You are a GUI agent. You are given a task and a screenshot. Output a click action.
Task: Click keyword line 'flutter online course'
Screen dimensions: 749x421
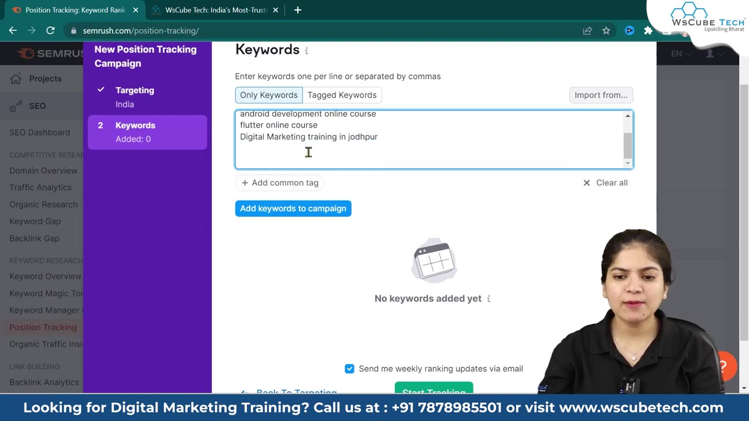[279, 125]
